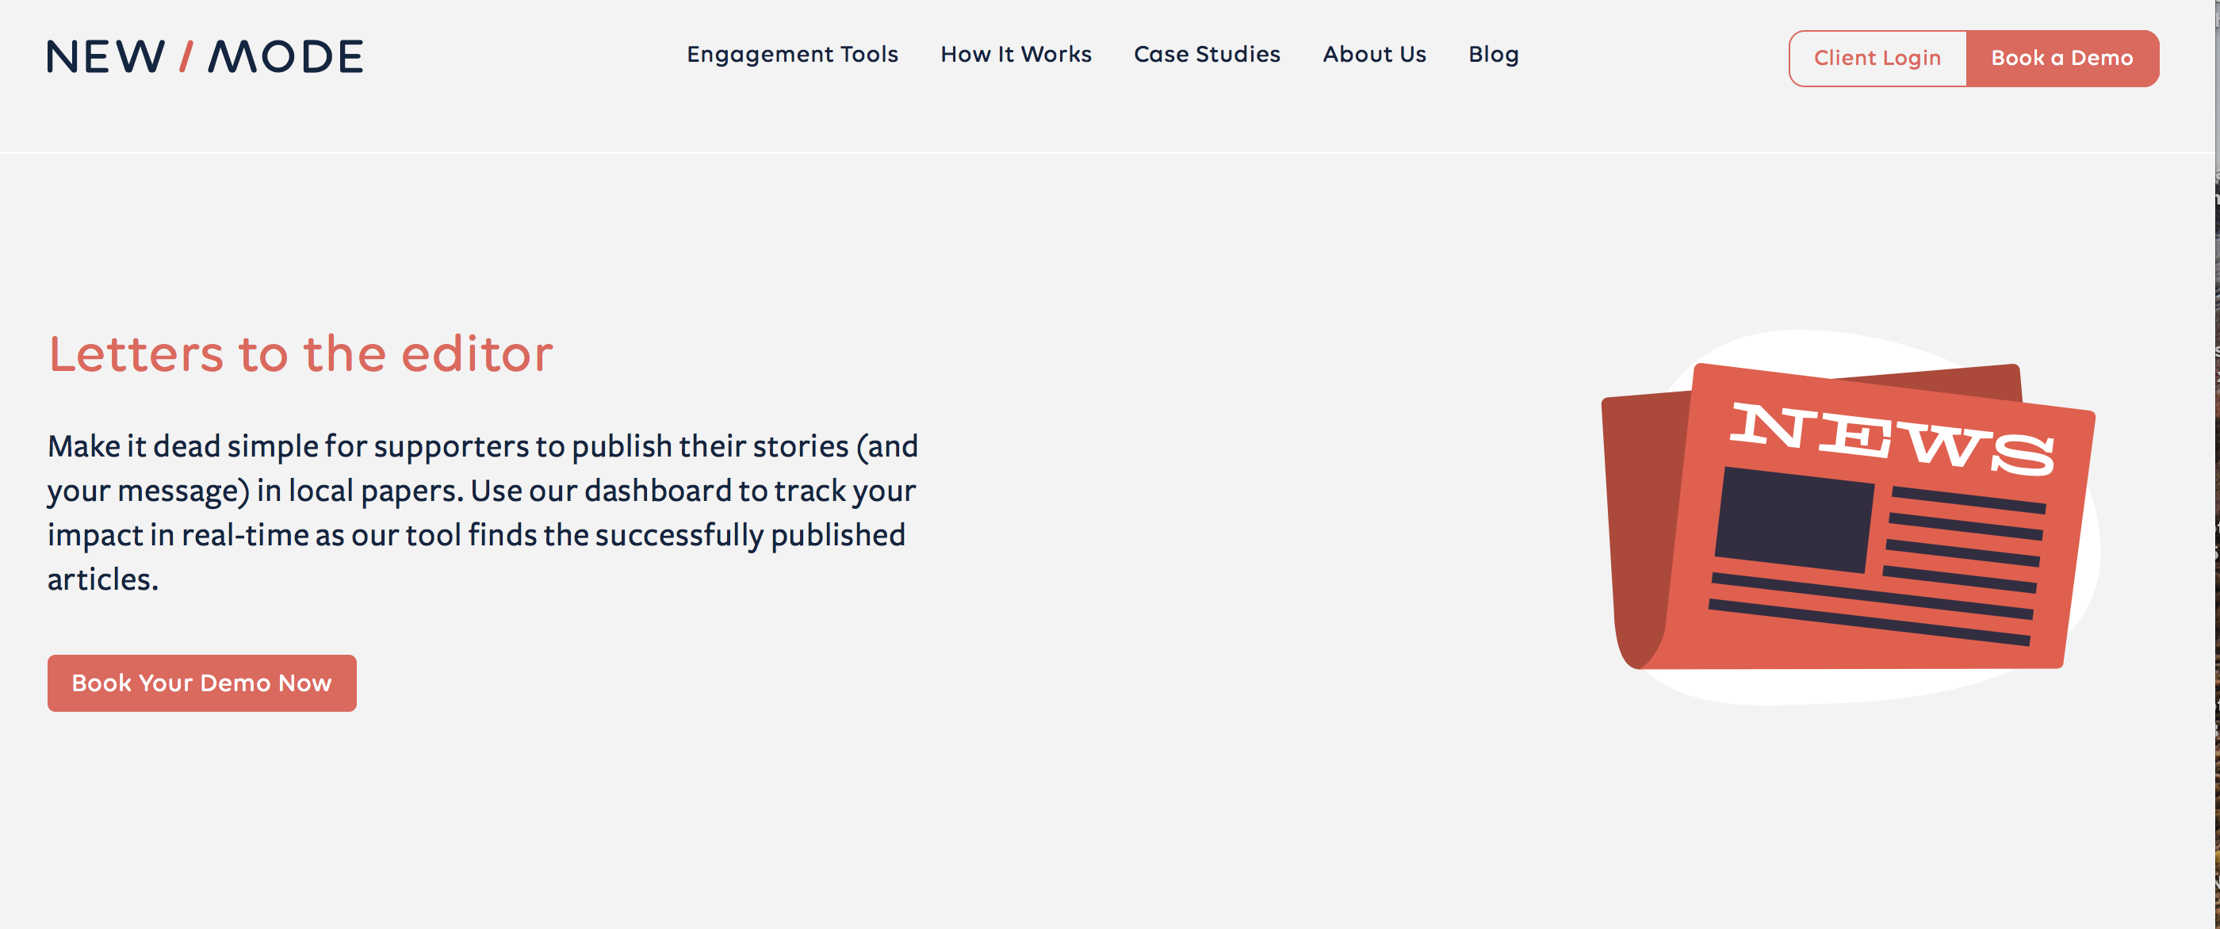
Task: Click the NEWS headline on the newspaper graphic
Action: click(1891, 438)
